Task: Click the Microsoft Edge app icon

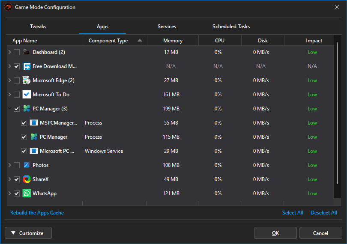Action: (27, 80)
